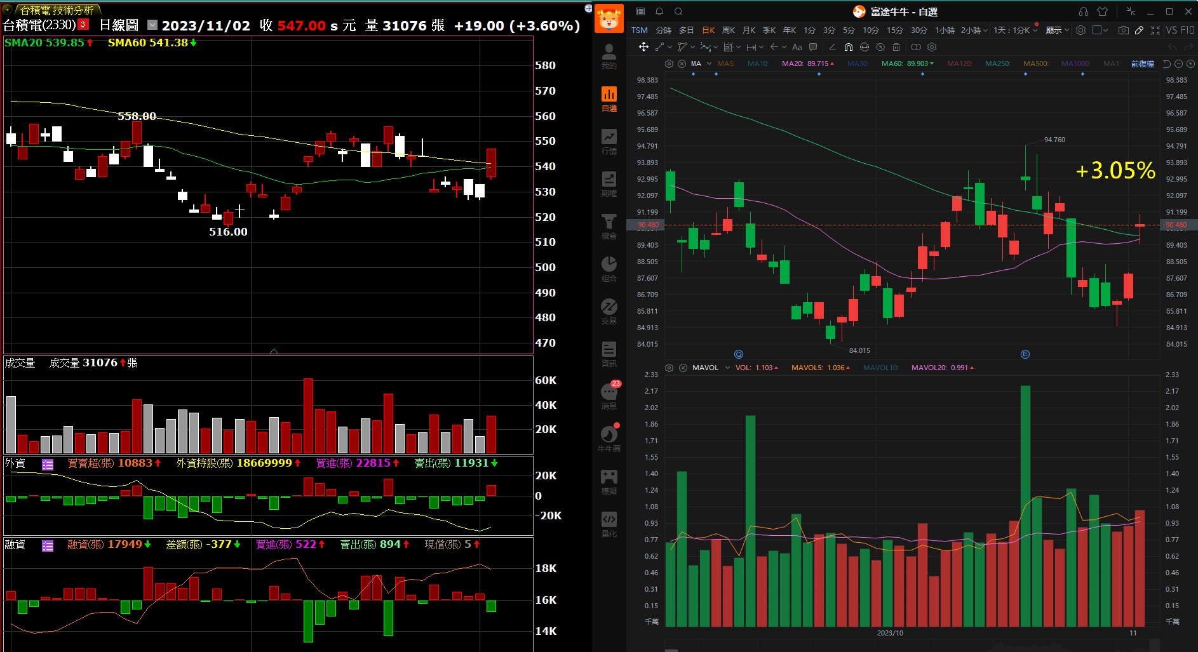Toggle the MA5 indicator line
Viewport: 1198px width, 652px height.
tap(726, 63)
